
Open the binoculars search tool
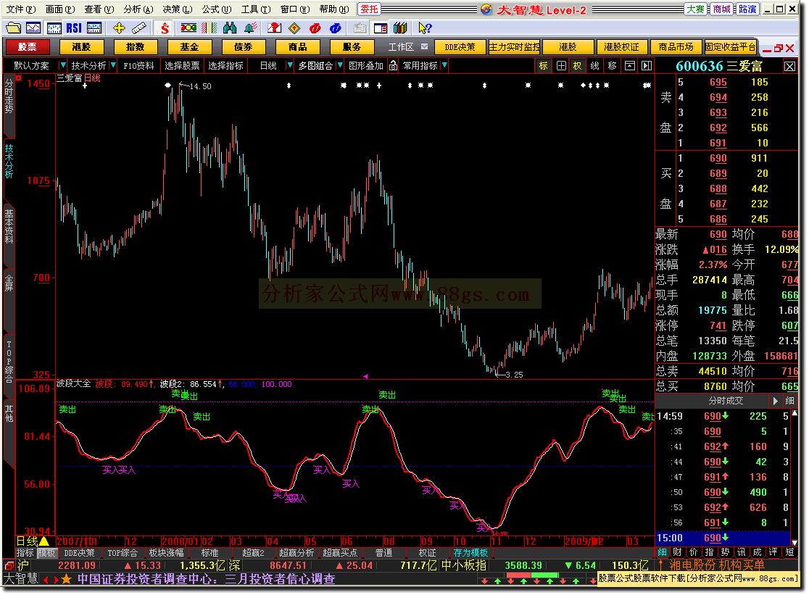click(x=230, y=28)
